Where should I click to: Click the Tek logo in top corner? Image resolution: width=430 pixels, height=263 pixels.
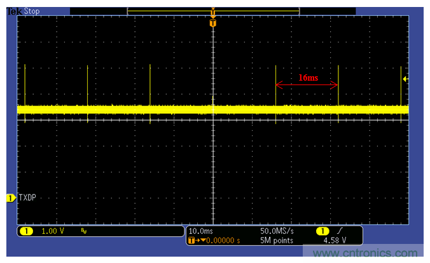[14, 11]
